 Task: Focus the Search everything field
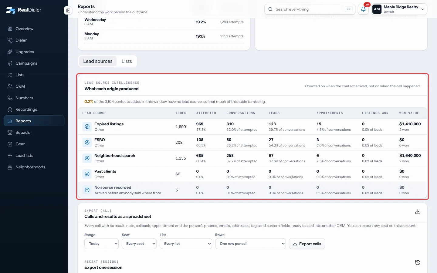click(310, 9)
